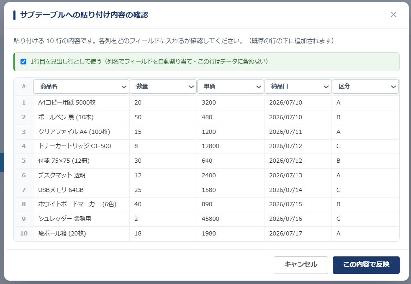Click delivery date 2026/07/16
Image resolution: width=411 pixels, height=284 pixels.
click(285, 219)
